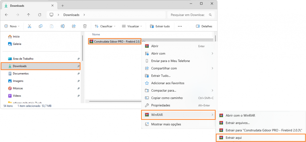
Task: Select the Downloads tab
Action: tap(29, 6)
